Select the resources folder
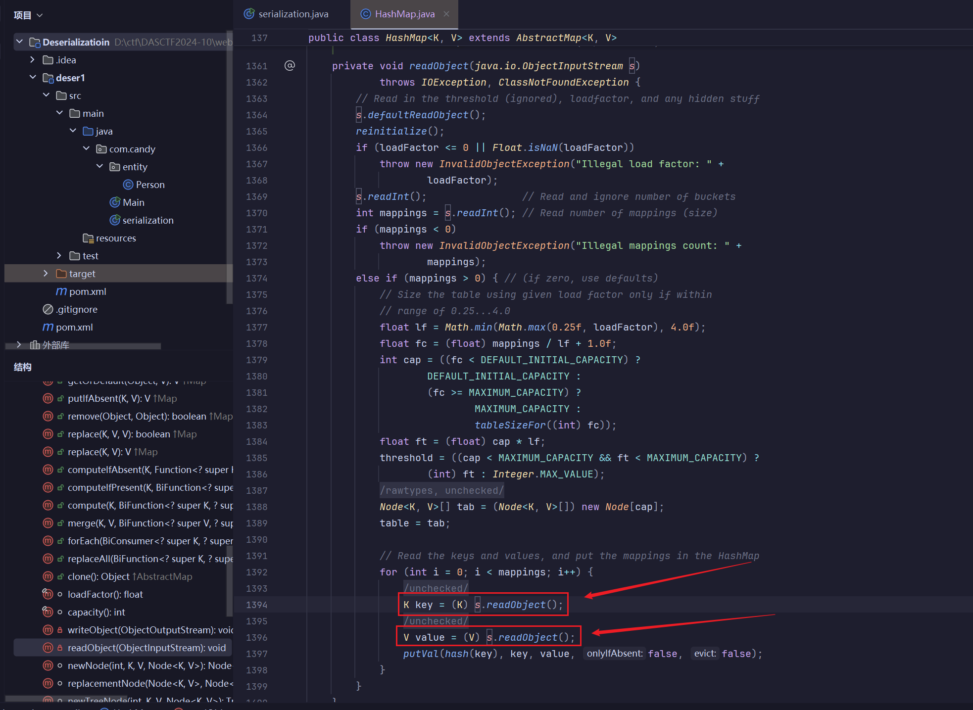The image size is (973, 710). [x=116, y=238]
